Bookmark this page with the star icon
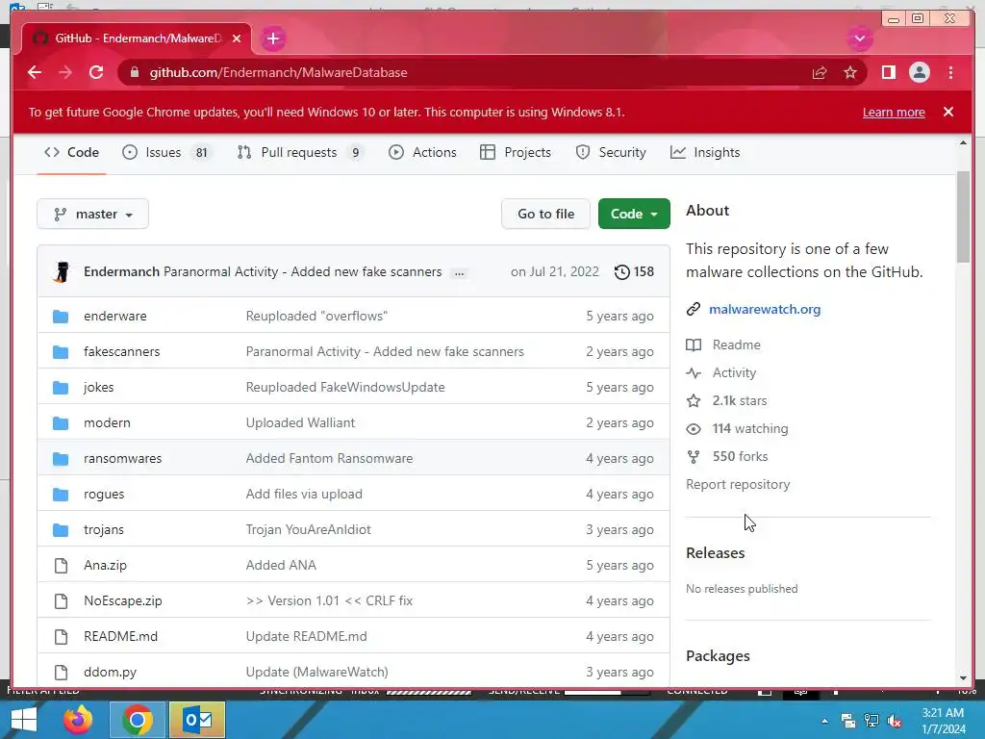Image resolution: width=985 pixels, height=739 pixels. pyautogui.click(x=850, y=73)
